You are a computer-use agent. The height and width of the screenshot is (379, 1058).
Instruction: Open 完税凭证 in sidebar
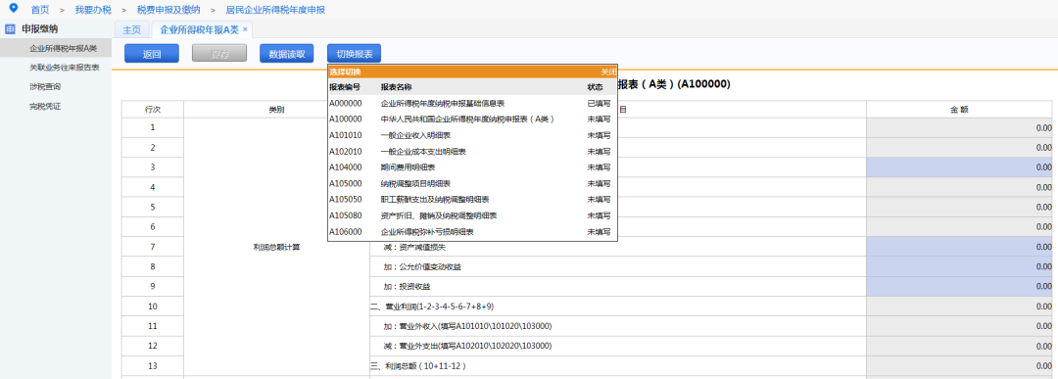point(46,107)
